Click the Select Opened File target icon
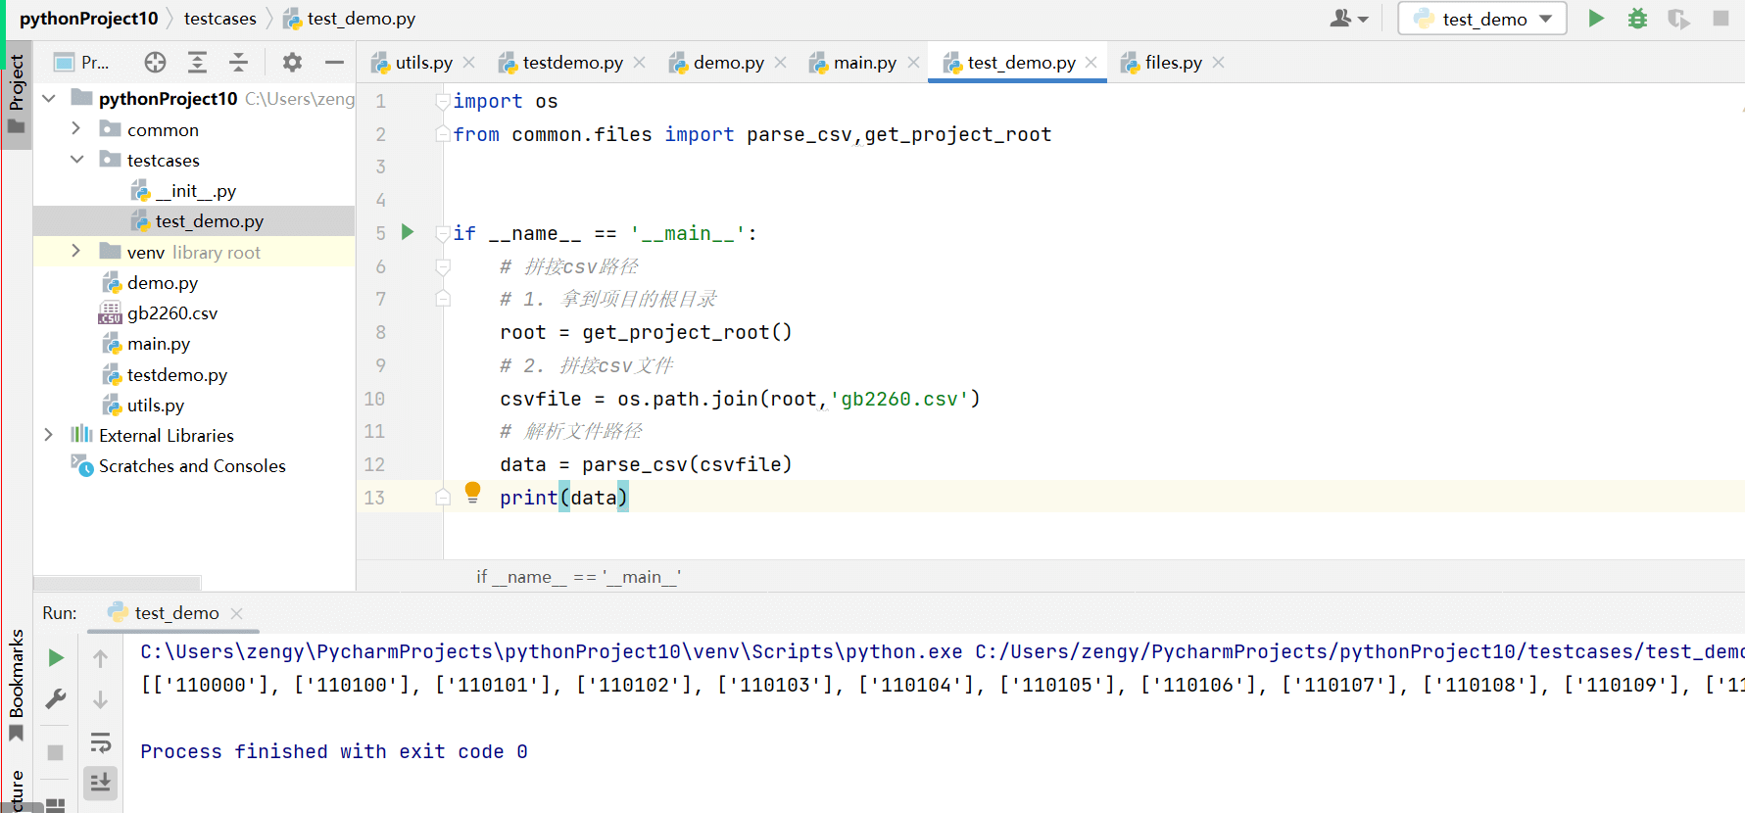Screen dimensions: 1745x813 155,63
